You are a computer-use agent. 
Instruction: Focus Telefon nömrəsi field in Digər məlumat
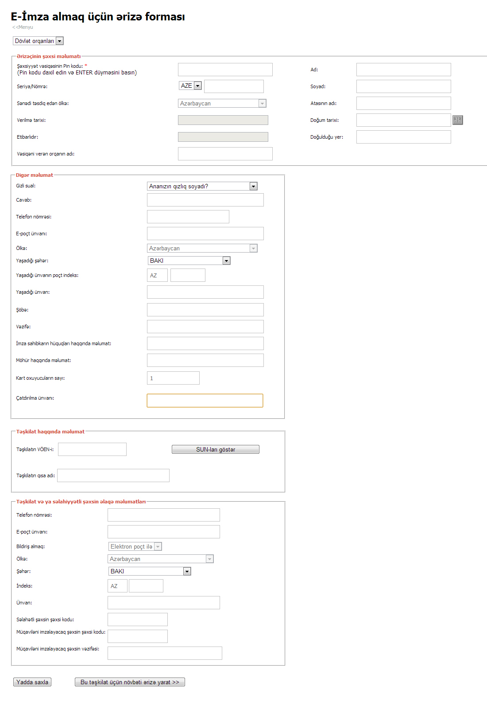[x=188, y=217]
